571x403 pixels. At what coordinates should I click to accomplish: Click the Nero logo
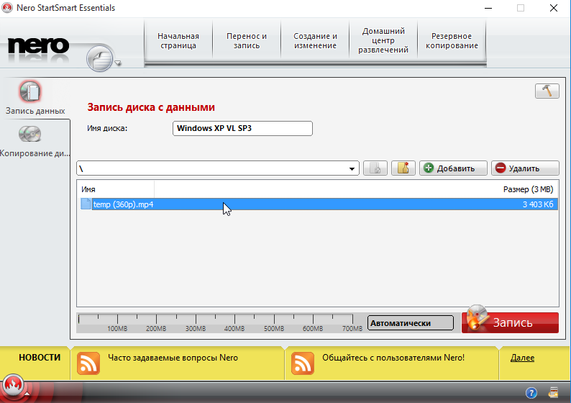pyautogui.click(x=38, y=47)
